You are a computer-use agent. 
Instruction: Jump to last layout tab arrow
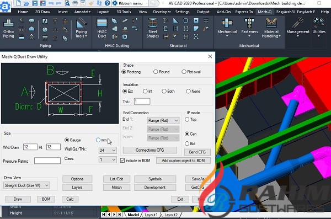point(120,215)
